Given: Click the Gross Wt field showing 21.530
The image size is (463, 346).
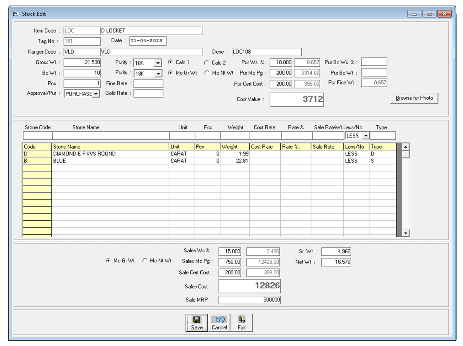Looking at the screenshot, I should [x=82, y=62].
